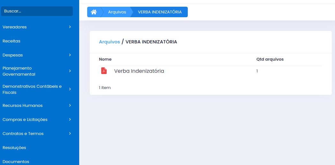The image size is (335, 165).
Task: Click VERBA INDENIZATÓRIA breadcrumb button
Action: pos(160,12)
